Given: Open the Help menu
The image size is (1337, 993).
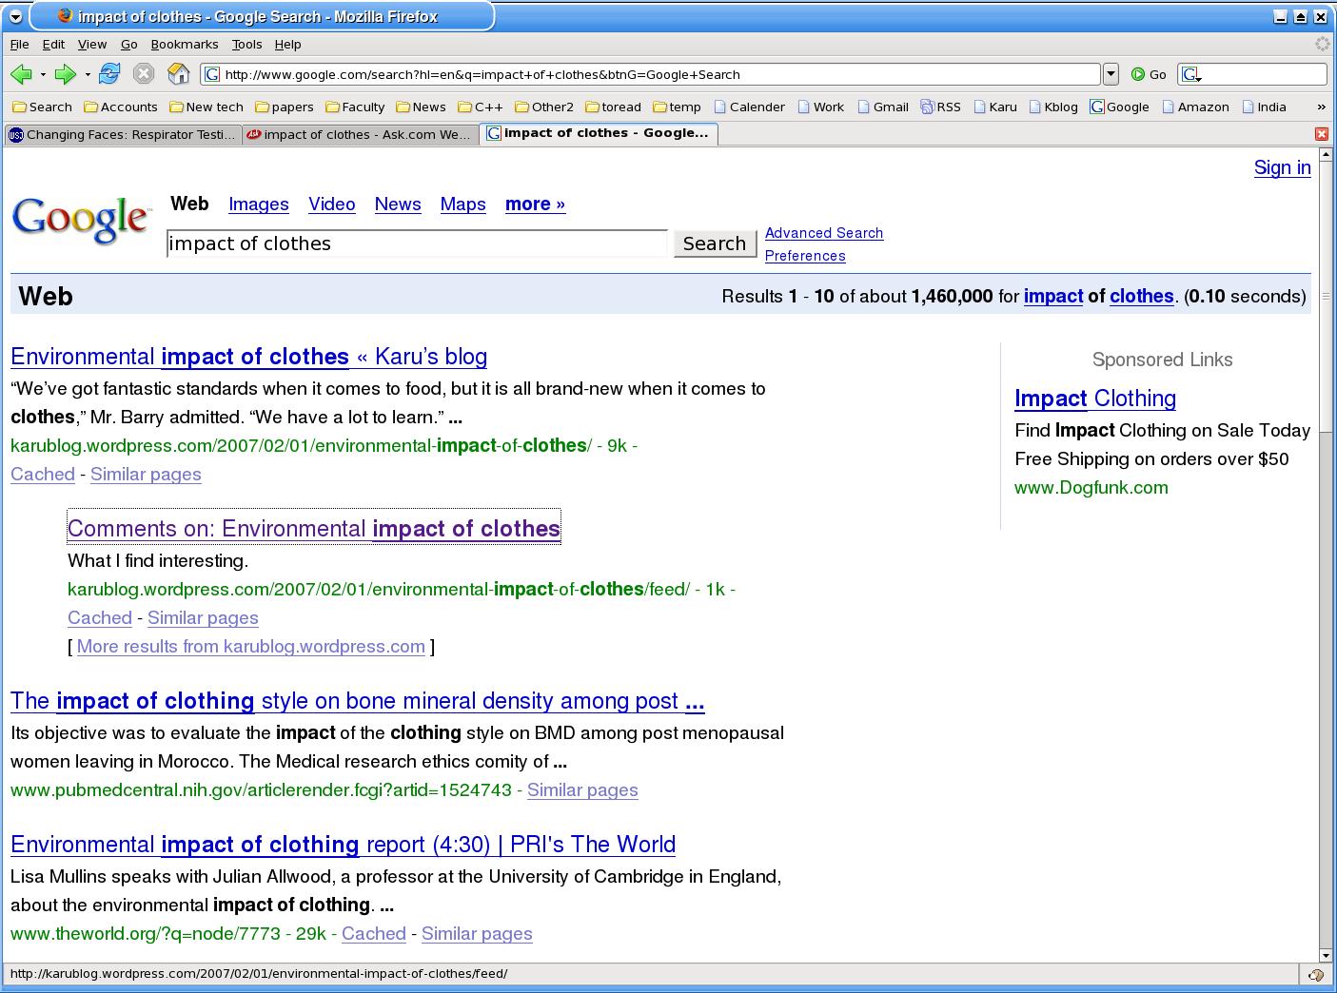Looking at the screenshot, I should click(287, 44).
